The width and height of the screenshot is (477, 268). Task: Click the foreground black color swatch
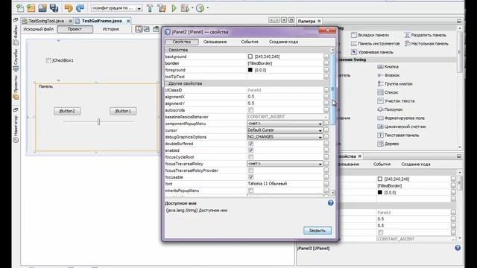[250, 70]
